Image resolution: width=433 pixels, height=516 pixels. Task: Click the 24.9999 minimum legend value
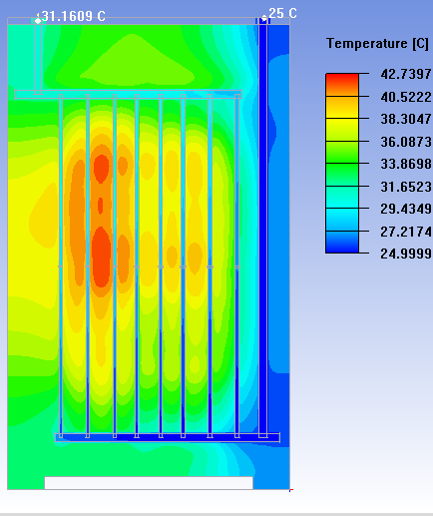[x=406, y=254]
